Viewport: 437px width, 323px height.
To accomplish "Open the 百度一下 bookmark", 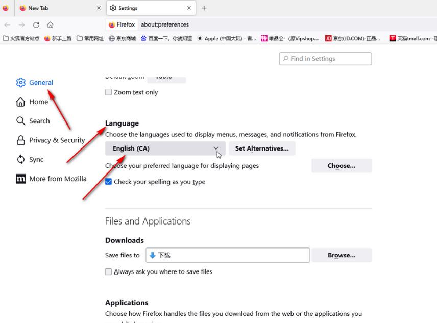I will point(166,38).
